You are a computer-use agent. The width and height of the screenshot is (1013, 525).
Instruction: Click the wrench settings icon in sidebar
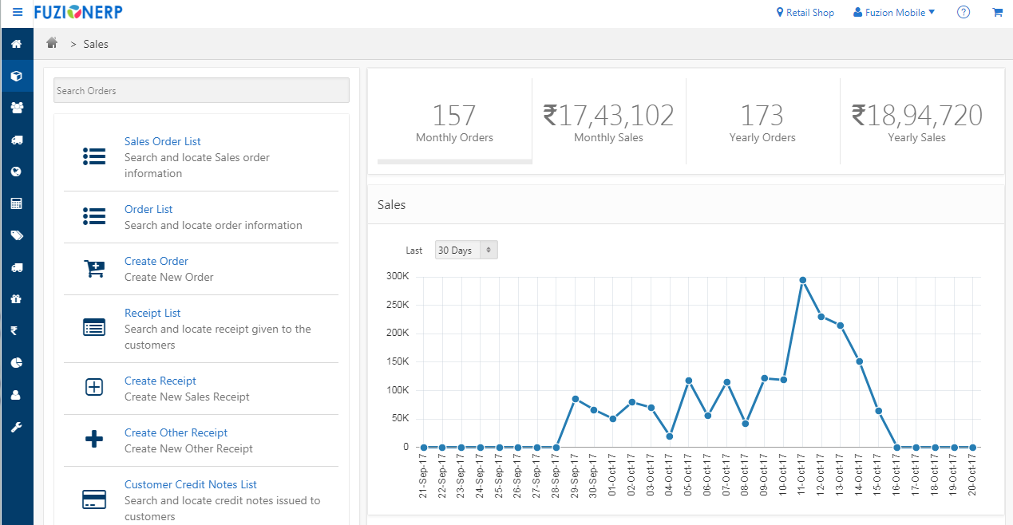(17, 426)
